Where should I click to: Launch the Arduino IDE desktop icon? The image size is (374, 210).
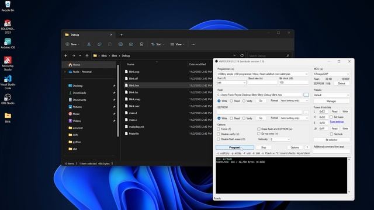[x=8, y=43]
